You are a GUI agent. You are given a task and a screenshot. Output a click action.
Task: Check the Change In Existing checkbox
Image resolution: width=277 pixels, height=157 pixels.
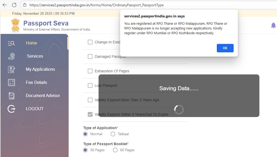point(90,42)
